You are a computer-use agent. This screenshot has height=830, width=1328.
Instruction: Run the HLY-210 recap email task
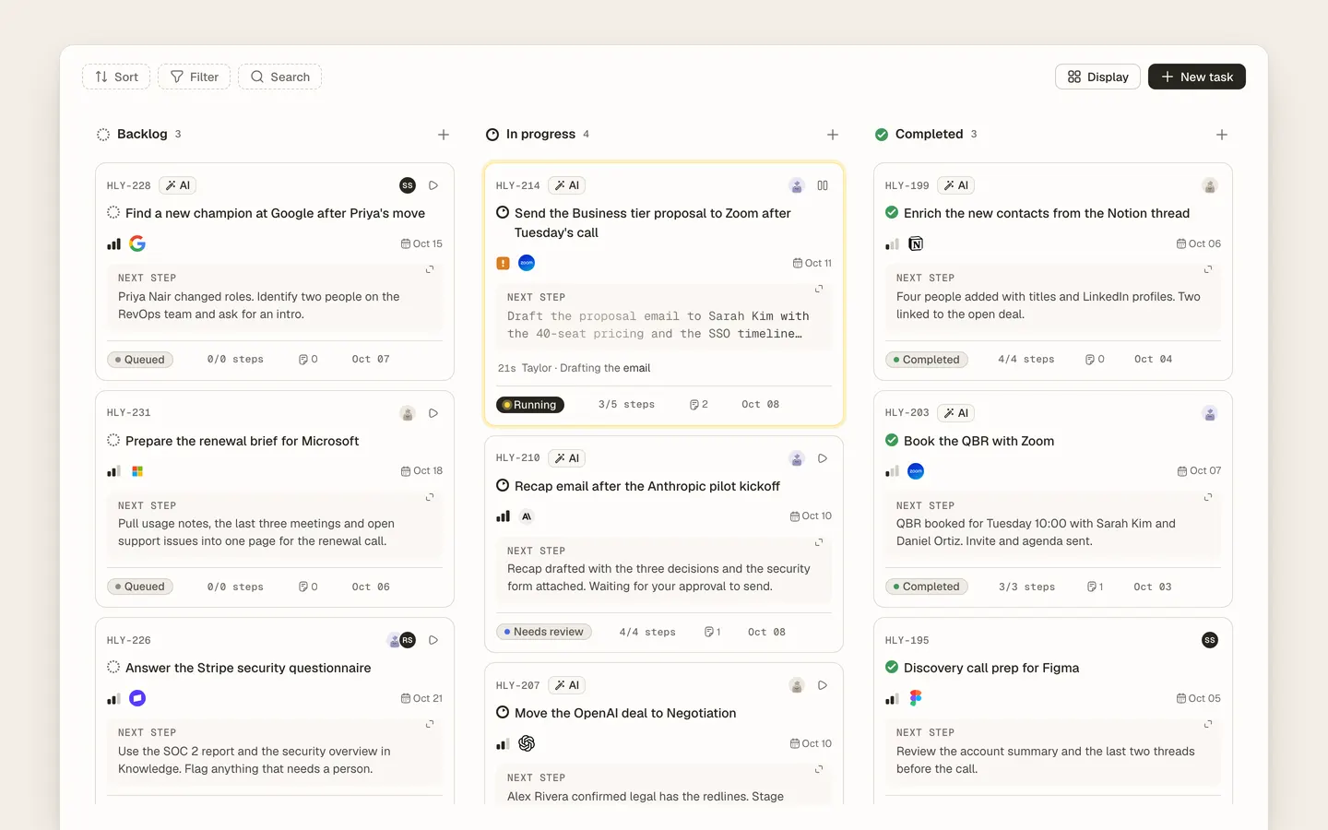(823, 458)
